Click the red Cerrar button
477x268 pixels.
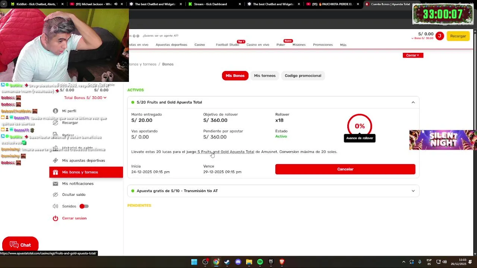tap(413, 55)
